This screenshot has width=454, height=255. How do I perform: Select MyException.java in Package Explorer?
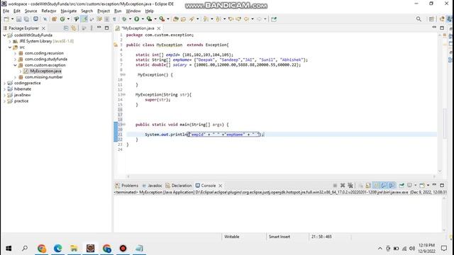tap(45, 71)
